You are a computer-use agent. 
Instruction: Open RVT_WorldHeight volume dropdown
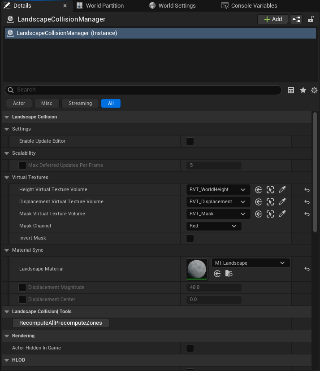click(x=218, y=189)
